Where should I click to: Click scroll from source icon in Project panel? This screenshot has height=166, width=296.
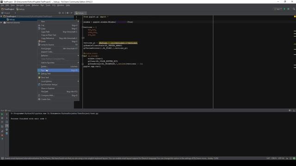60,13
